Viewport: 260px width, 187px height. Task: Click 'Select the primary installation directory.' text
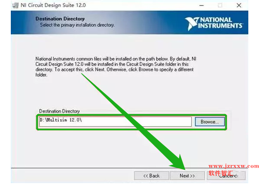point(77,25)
